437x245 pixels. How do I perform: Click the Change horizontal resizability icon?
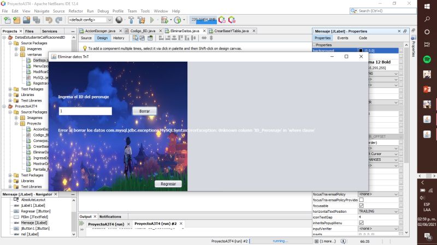click(204, 38)
